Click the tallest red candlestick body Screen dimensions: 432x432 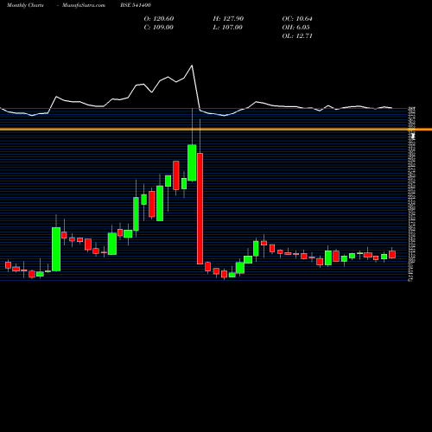[200, 208]
